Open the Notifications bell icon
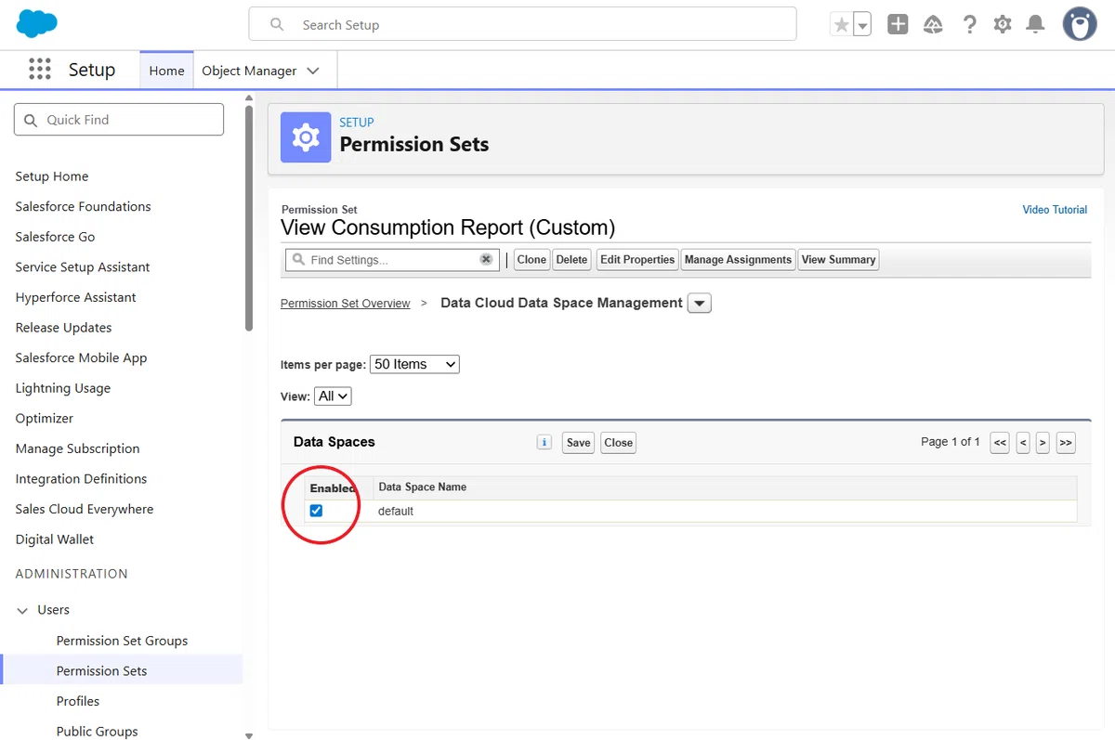Screen dimensions: 1115x740 click(1035, 25)
